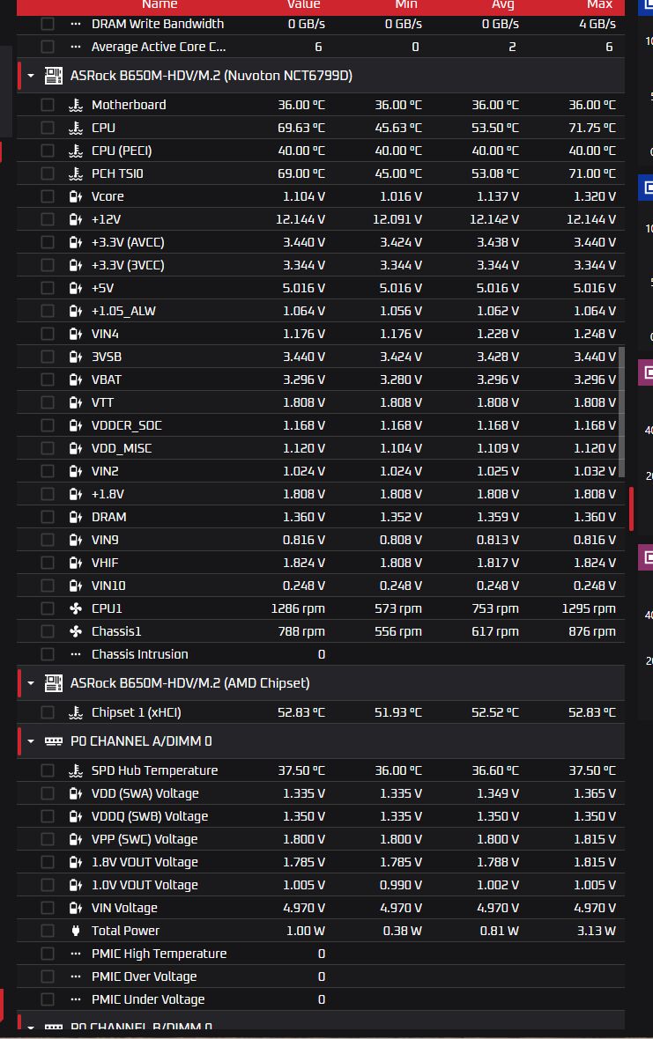
Task: Tick the checkbox for the CPU temperature row
Action: [47, 128]
